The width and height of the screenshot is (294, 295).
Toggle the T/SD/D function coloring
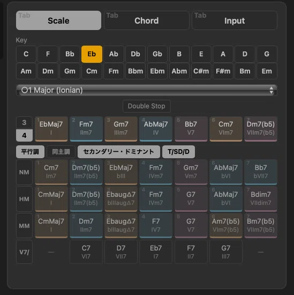[x=178, y=152]
